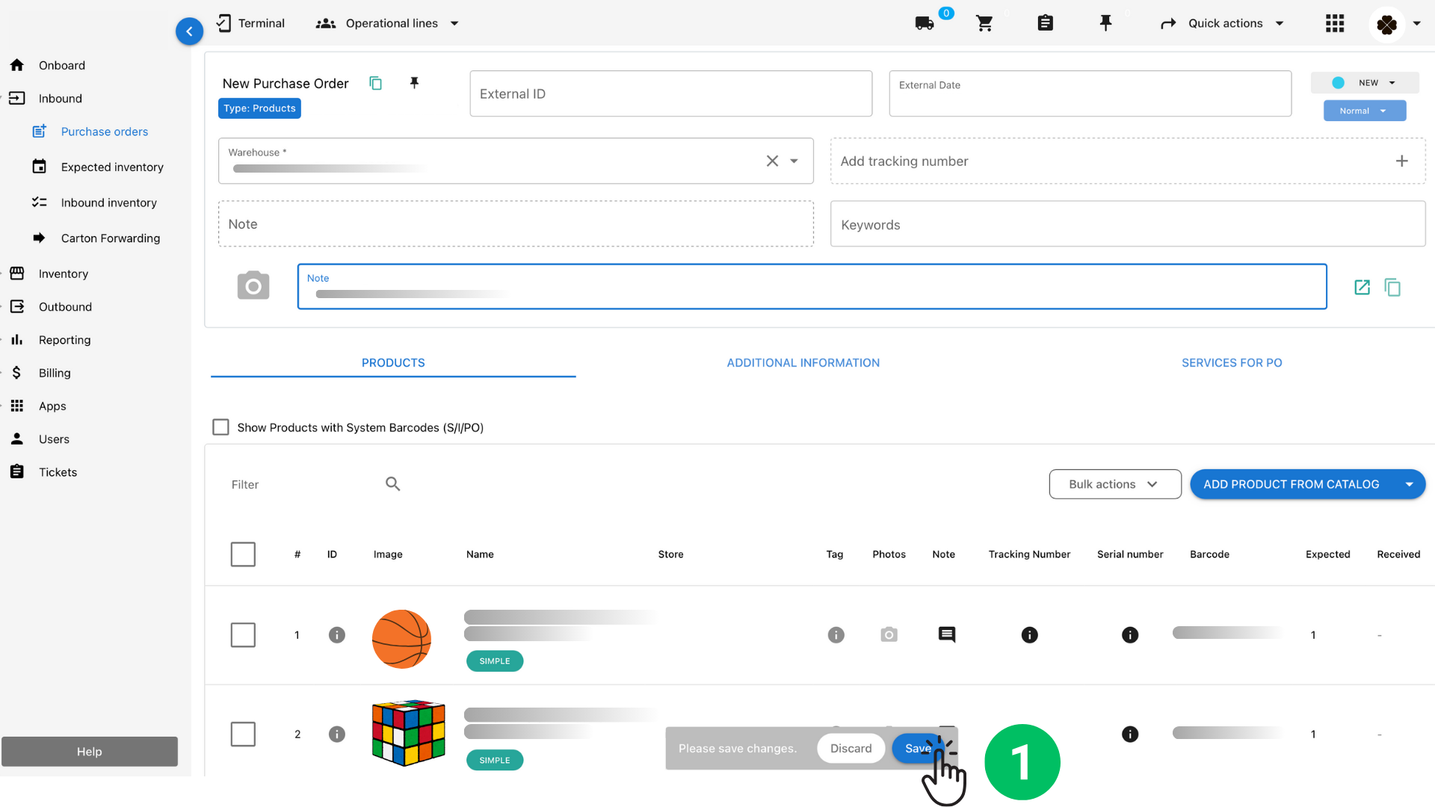
Task: Expand the Bulk actions dropdown
Action: coord(1114,484)
